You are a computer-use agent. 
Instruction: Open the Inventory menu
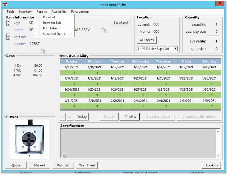click(25, 12)
